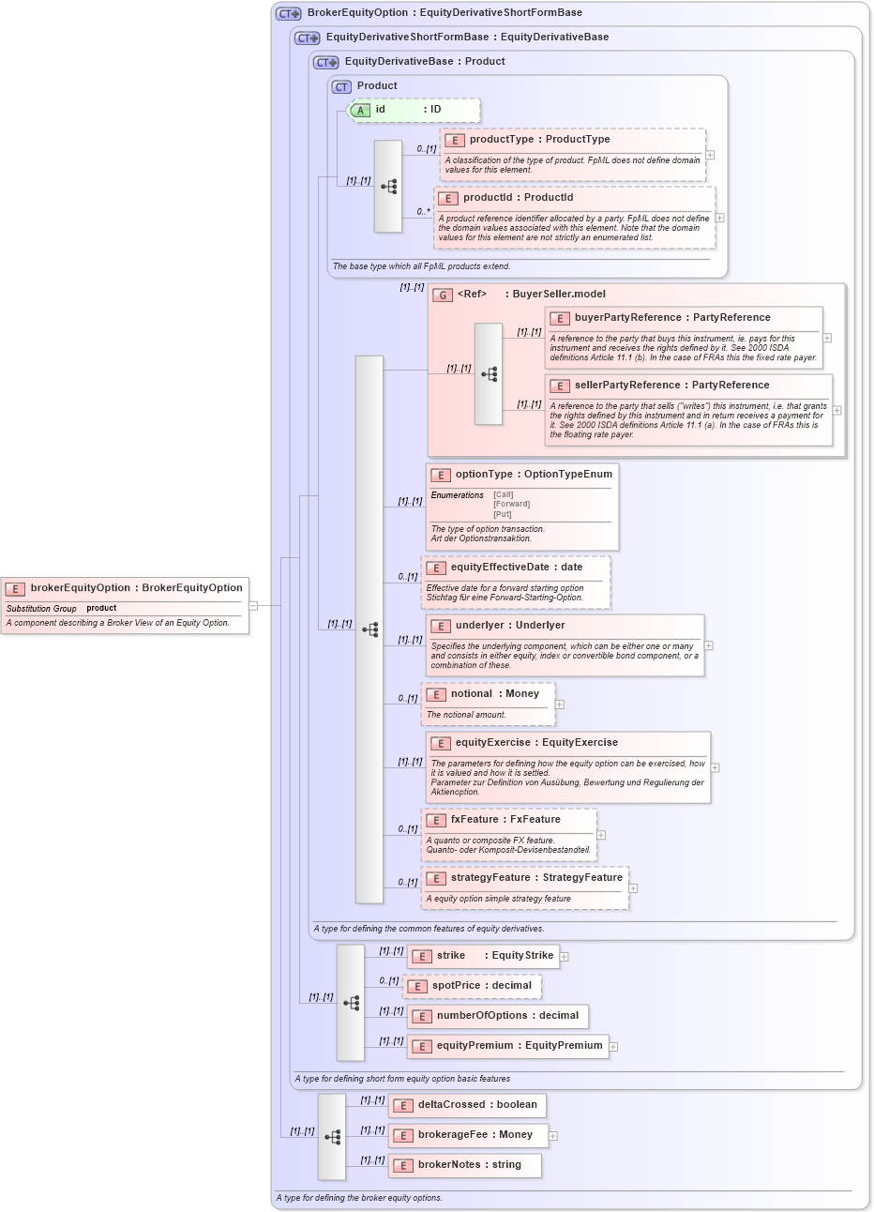Expand the notional Money element
Image resolution: width=874 pixels, height=1212 pixels.
point(560,704)
